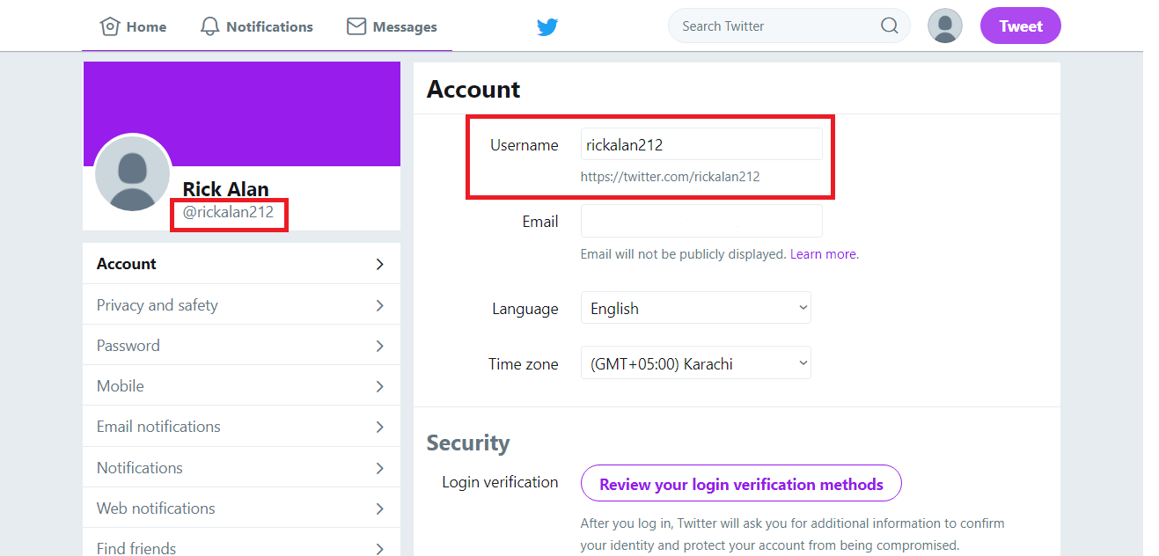Expand the Privacy and safety chevron
Screen dimensions: 1159x556
379,305
